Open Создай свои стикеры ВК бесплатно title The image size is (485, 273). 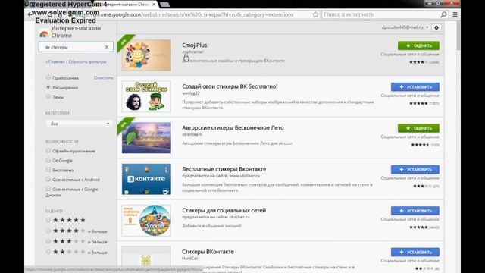click(230, 86)
